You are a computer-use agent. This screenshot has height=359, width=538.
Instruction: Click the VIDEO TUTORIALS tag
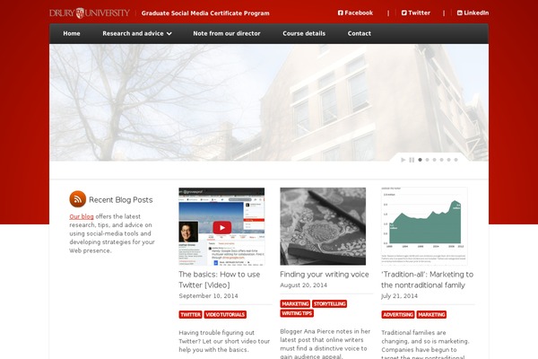(x=225, y=315)
